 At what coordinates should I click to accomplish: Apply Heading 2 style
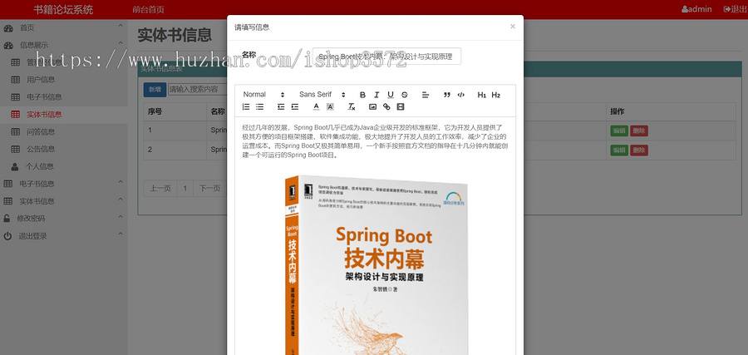495,95
